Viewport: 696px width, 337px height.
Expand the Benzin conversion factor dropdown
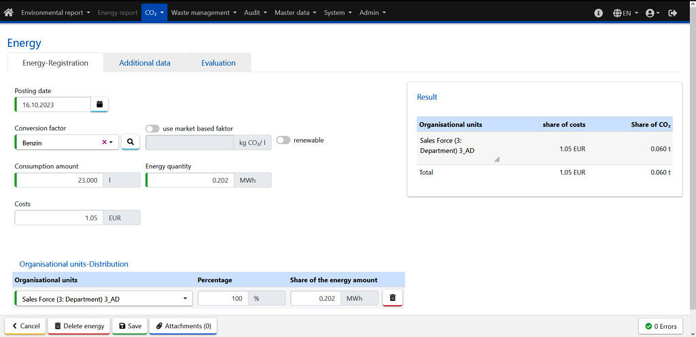(111, 142)
